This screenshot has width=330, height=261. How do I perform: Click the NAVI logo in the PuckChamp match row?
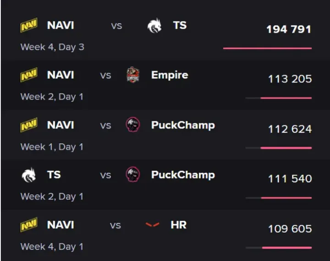(29, 125)
